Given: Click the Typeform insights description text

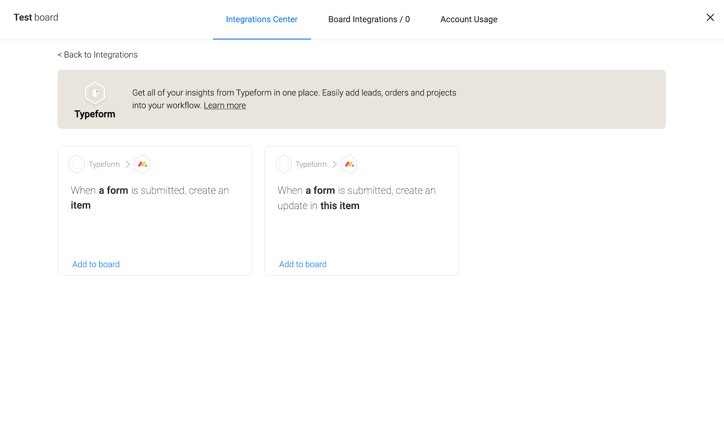Looking at the screenshot, I should pyautogui.click(x=294, y=99).
